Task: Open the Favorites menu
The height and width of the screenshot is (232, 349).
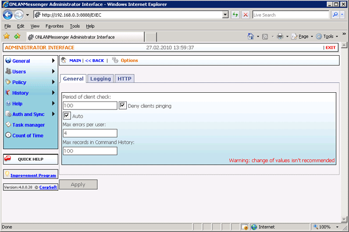Action: tap(55, 26)
